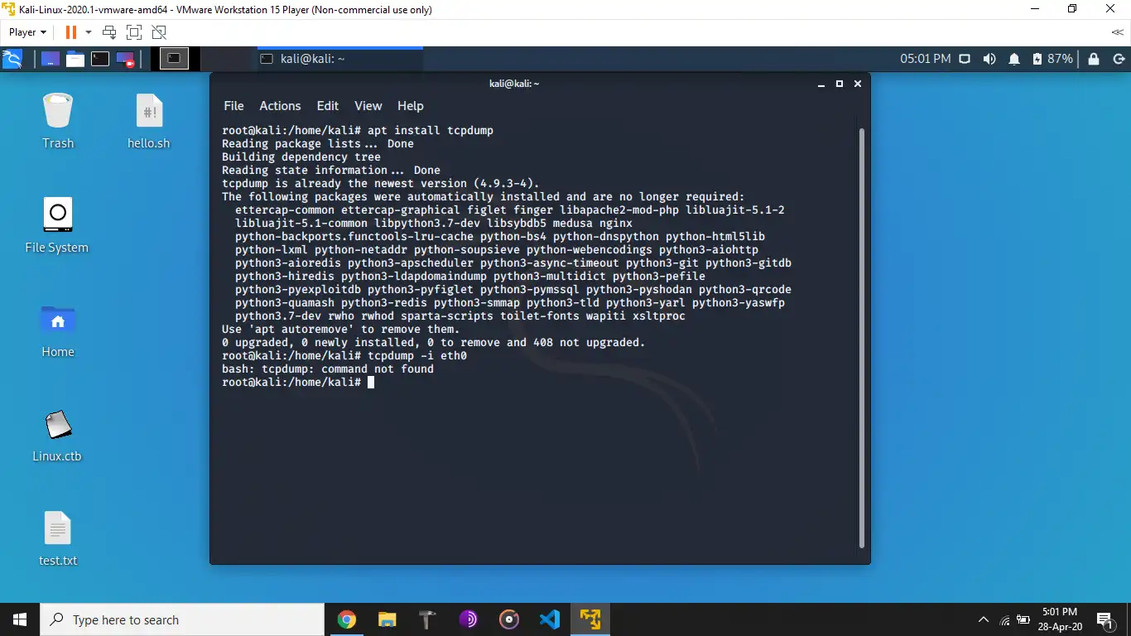Select the test.txt desktop file
The width and height of the screenshot is (1131, 636).
point(58,539)
